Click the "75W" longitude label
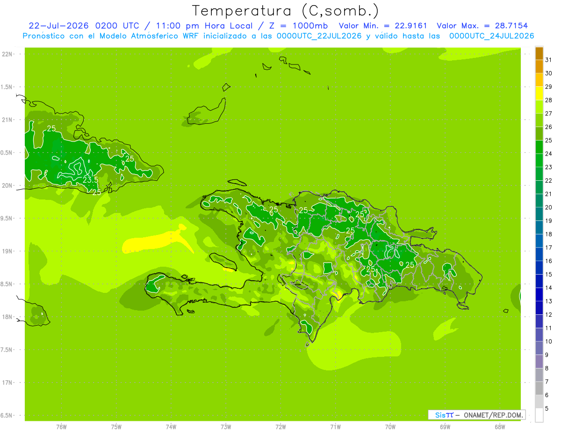Screen dimensions: 561x433 pos(116,427)
